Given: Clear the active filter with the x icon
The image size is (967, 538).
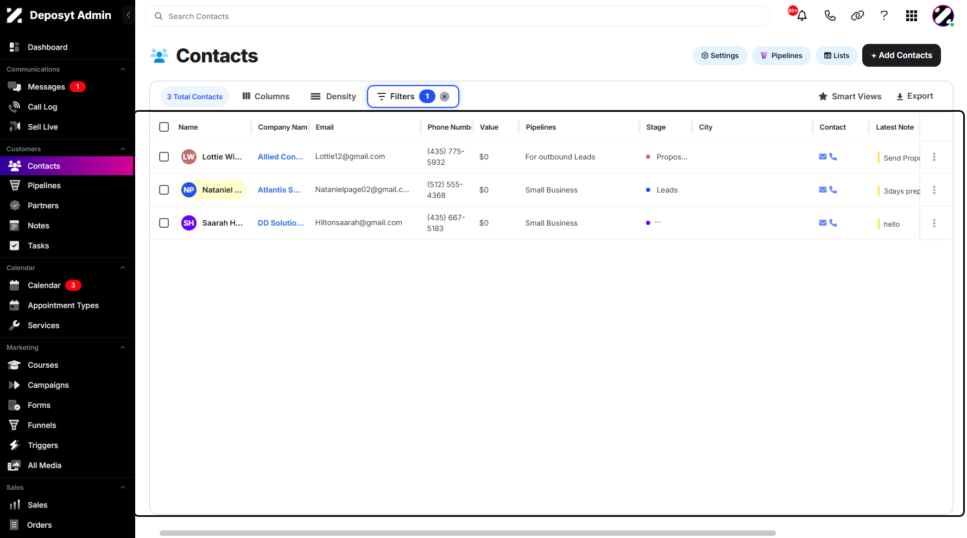Looking at the screenshot, I should [445, 97].
